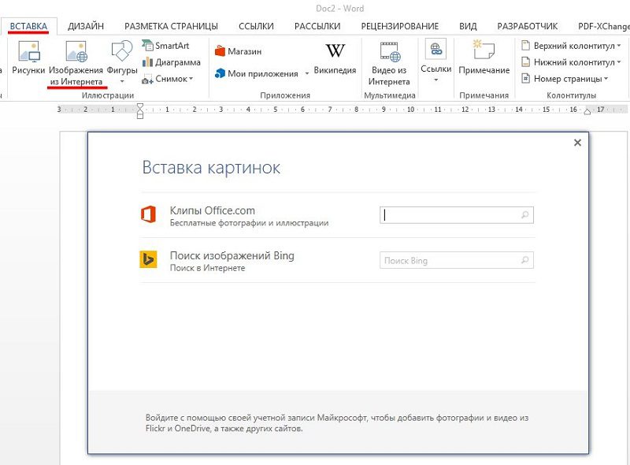The width and height of the screenshot is (630, 465).
Task: Click the Верхний колонтитул header icon
Action: pyautogui.click(x=525, y=46)
